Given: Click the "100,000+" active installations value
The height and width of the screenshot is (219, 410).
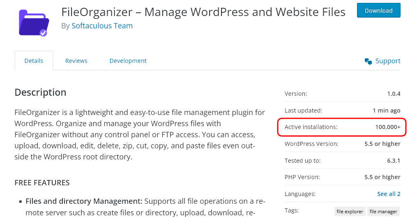Looking at the screenshot, I should 387,127.
